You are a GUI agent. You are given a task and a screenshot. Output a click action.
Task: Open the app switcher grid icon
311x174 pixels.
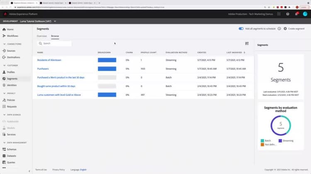click(x=279, y=14)
